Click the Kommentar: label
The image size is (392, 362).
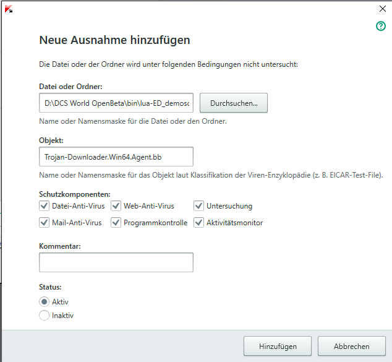[60, 246]
